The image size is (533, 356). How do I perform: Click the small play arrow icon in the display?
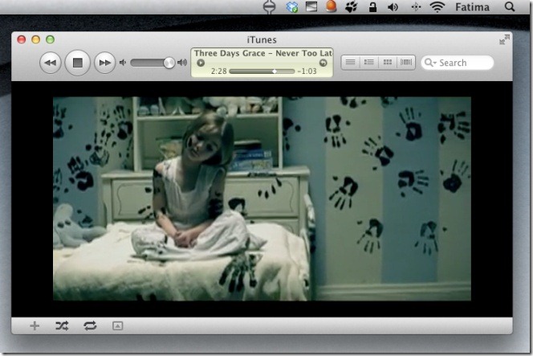click(x=201, y=63)
